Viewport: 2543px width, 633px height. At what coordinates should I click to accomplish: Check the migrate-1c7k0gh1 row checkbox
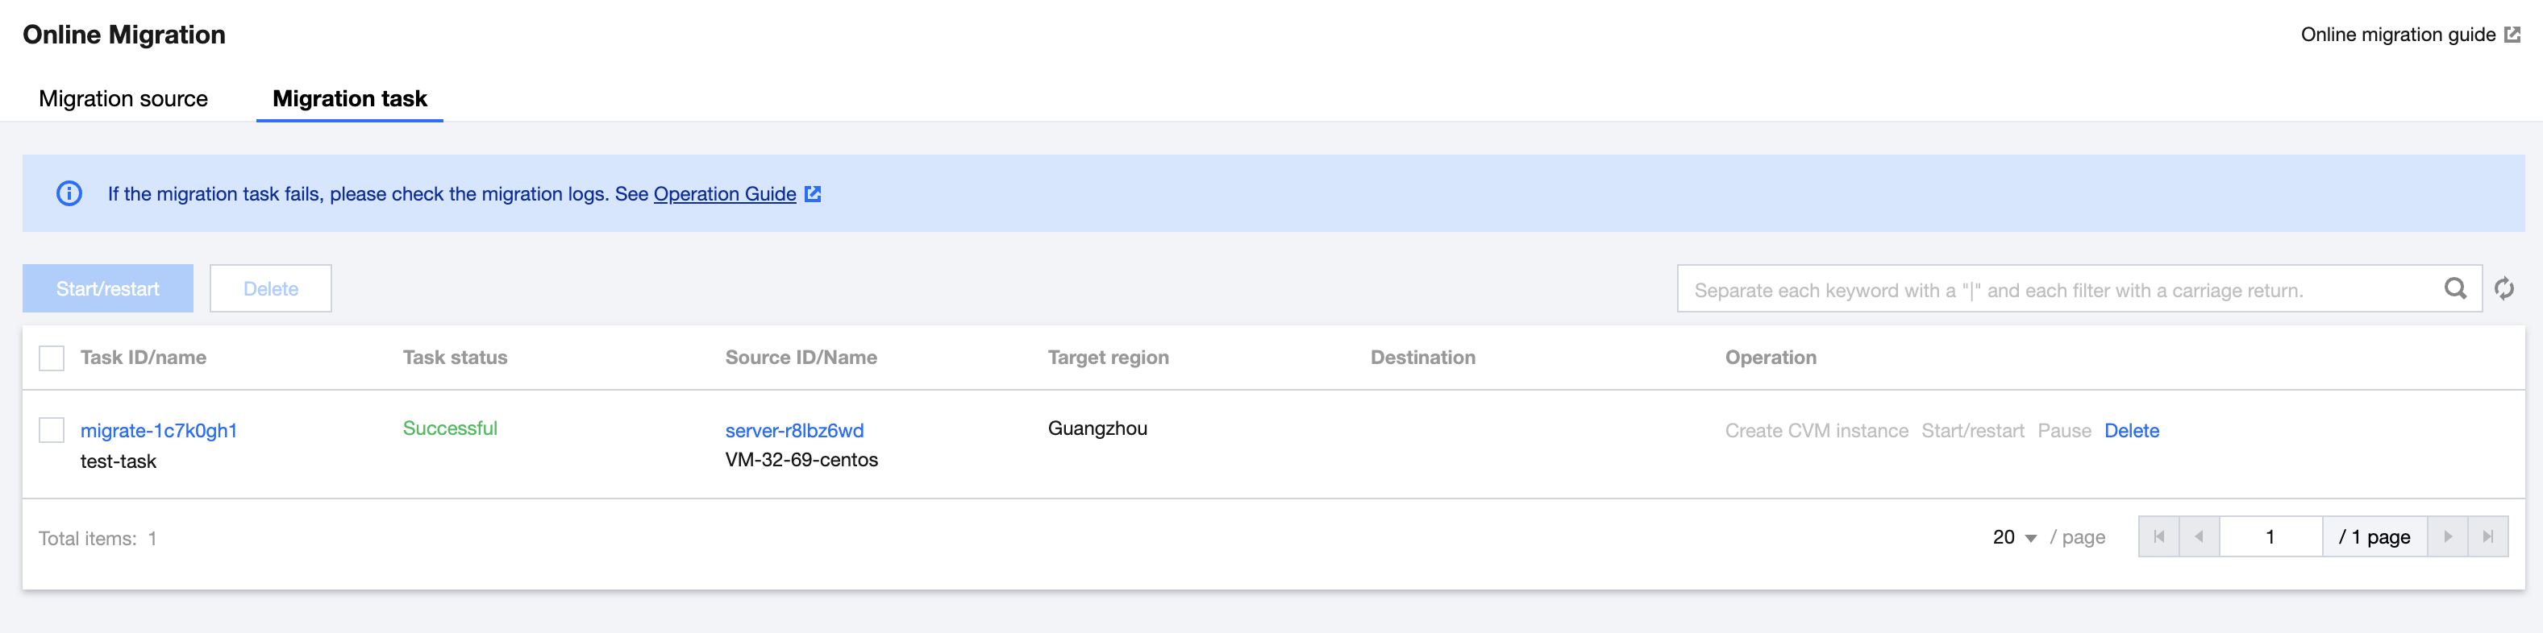(x=52, y=430)
